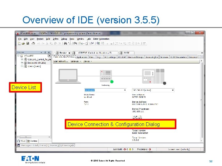Expand the XV400 tree node
This screenshot has width=222, height=166.
(22, 66)
